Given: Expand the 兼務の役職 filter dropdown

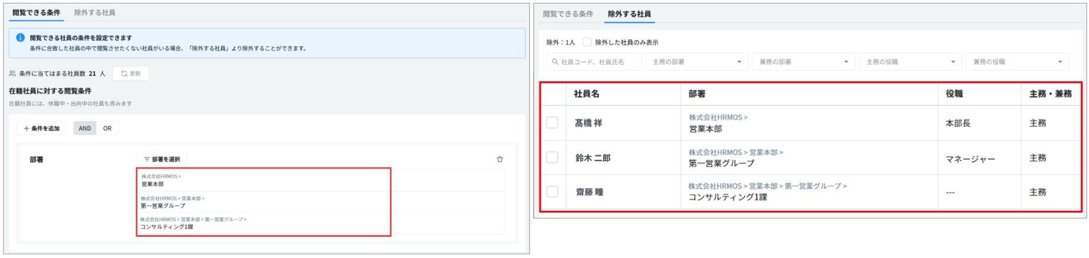Looking at the screenshot, I should click(x=1016, y=62).
